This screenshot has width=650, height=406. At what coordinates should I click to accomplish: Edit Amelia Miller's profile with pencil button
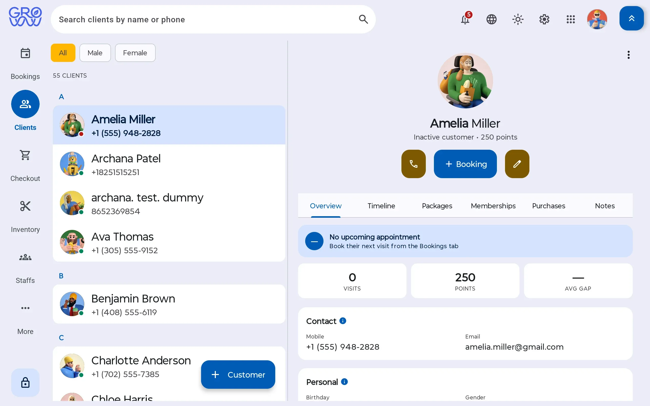coord(517,164)
